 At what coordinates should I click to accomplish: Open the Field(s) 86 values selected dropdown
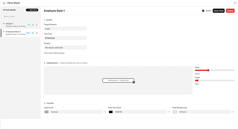tap(65, 47)
